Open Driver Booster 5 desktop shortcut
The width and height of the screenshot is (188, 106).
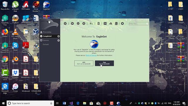(36, 6)
